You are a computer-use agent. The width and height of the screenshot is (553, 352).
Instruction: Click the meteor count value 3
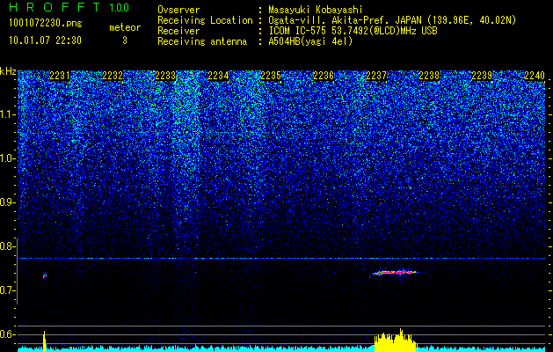[x=125, y=40]
